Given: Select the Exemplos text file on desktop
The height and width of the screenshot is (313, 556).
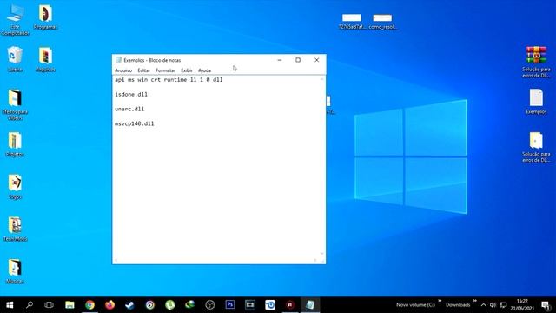Looking at the screenshot, I should [536, 102].
